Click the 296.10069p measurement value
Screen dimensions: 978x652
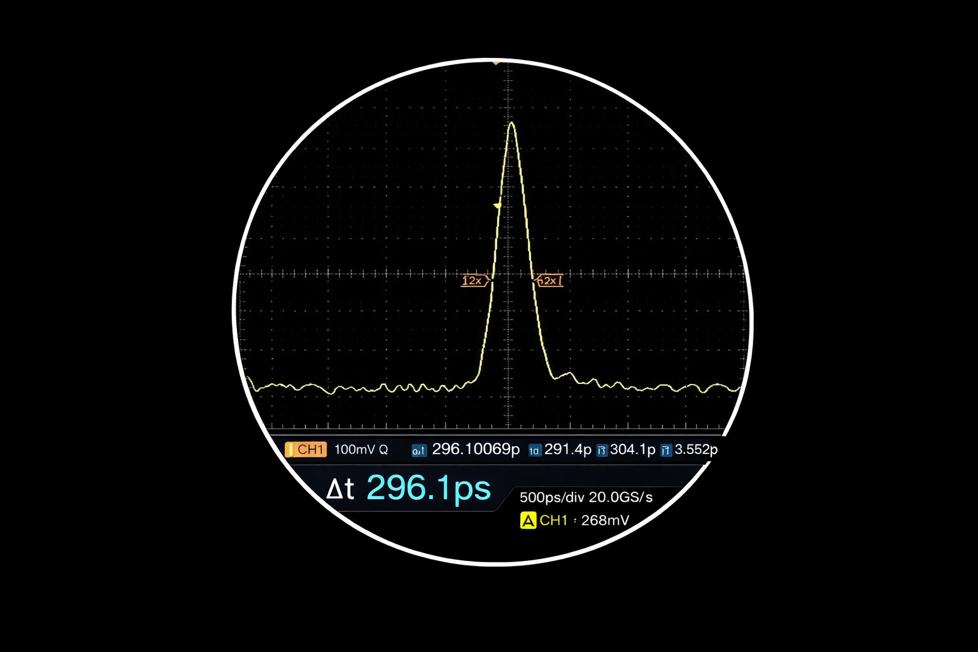(476, 450)
